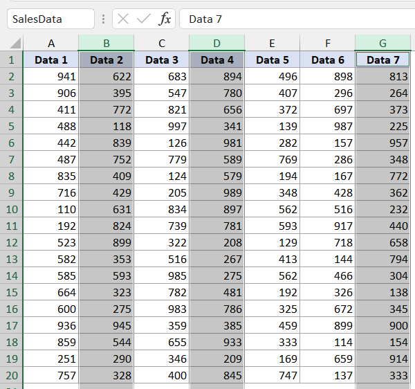Click the column D header
This screenshot has width=415, height=389.
[217, 43]
